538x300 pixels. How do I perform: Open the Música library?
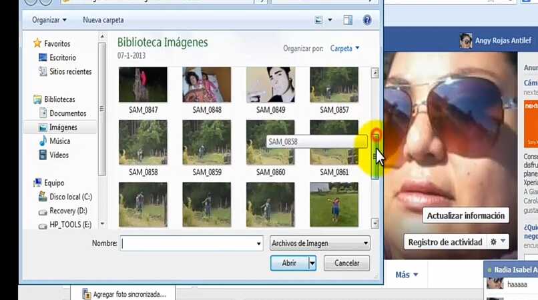click(59, 141)
